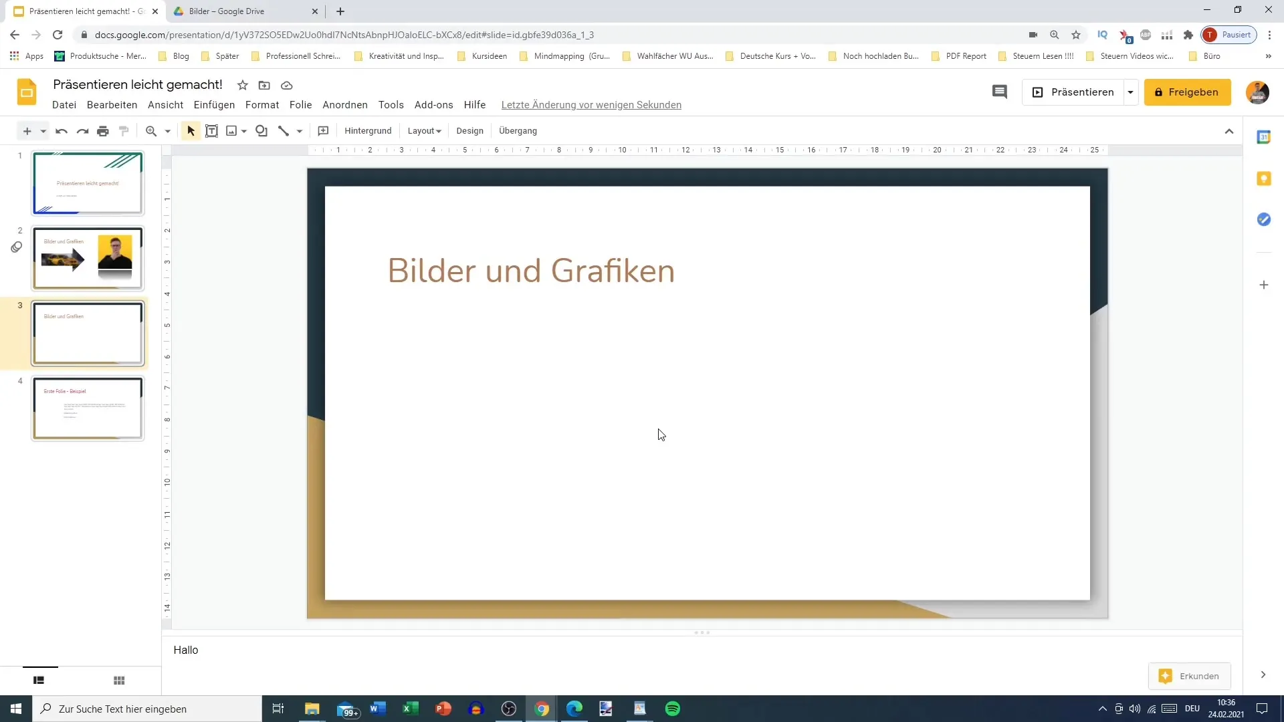Bookmark this page with star icon
Image resolution: width=1284 pixels, height=722 pixels.
(x=1075, y=35)
